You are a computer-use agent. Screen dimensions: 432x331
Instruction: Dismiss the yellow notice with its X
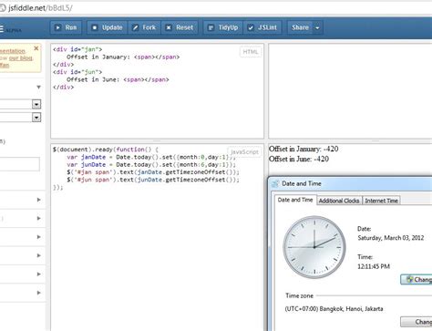coord(36,48)
